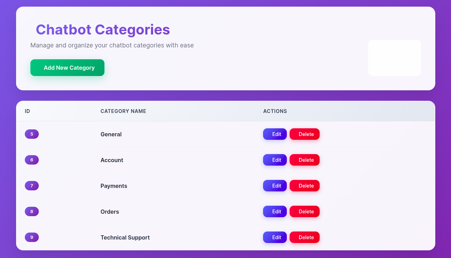
Task: Click the ID badge numbered 5
Action: [x=32, y=134]
